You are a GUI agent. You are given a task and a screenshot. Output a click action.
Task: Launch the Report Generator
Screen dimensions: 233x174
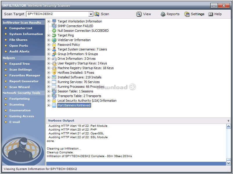[24, 81]
